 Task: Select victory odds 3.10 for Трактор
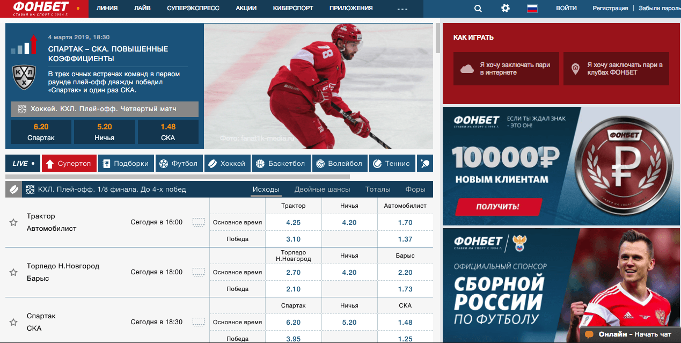pyautogui.click(x=294, y=239)
